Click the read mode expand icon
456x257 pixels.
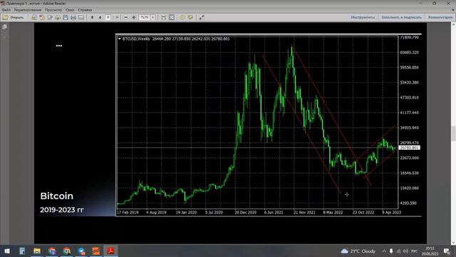point(202,17)
